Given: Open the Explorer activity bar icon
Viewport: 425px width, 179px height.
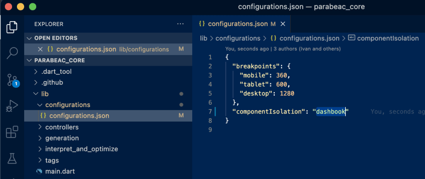Looking at the screenshot, I should click(12, 27).
